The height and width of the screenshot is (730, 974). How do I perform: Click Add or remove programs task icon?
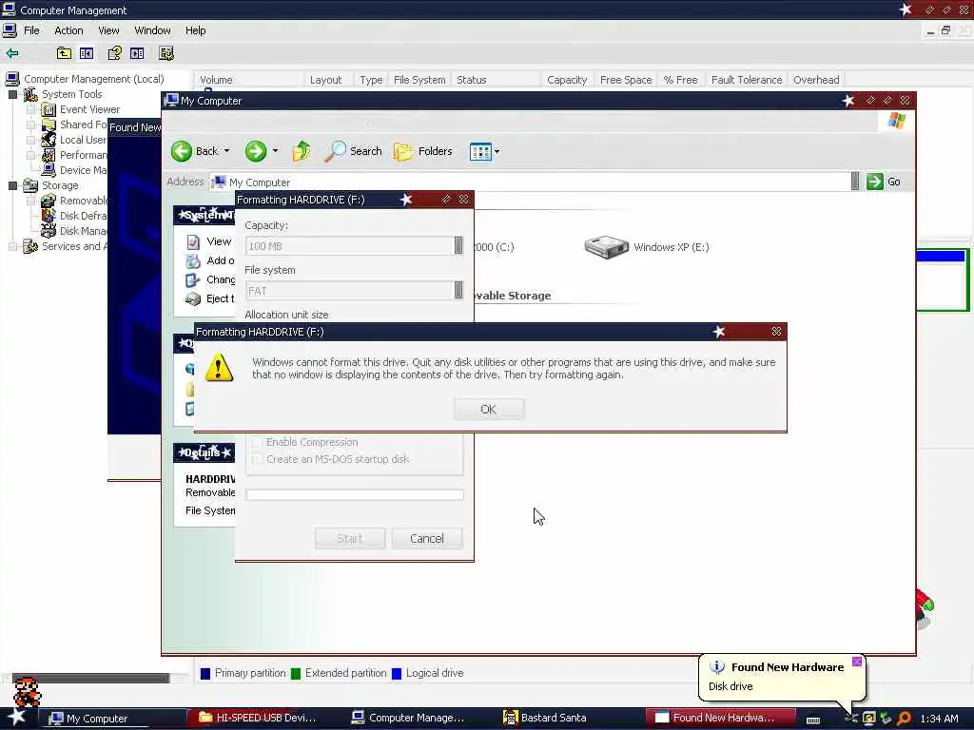point(193,260)
